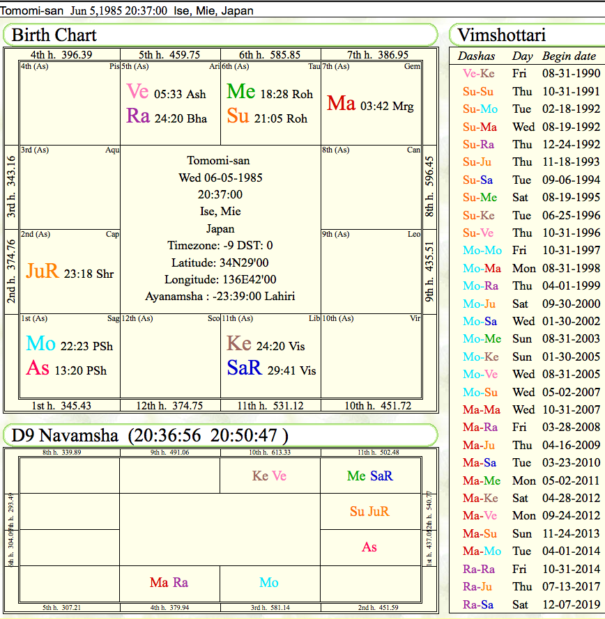Click Rahu (Ra) at 24:20 Bha in birth chart
Viewport: 605px width, 619px height.
[138, 116]
